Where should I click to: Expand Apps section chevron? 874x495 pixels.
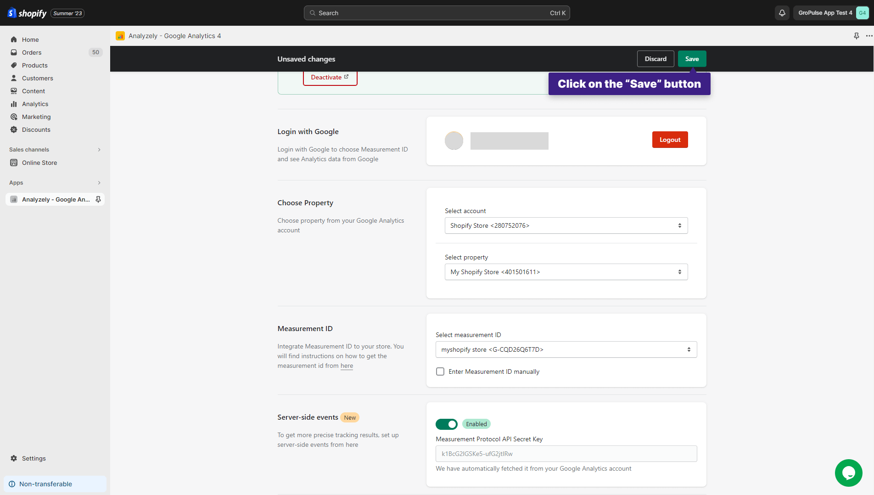click(99, 183)
